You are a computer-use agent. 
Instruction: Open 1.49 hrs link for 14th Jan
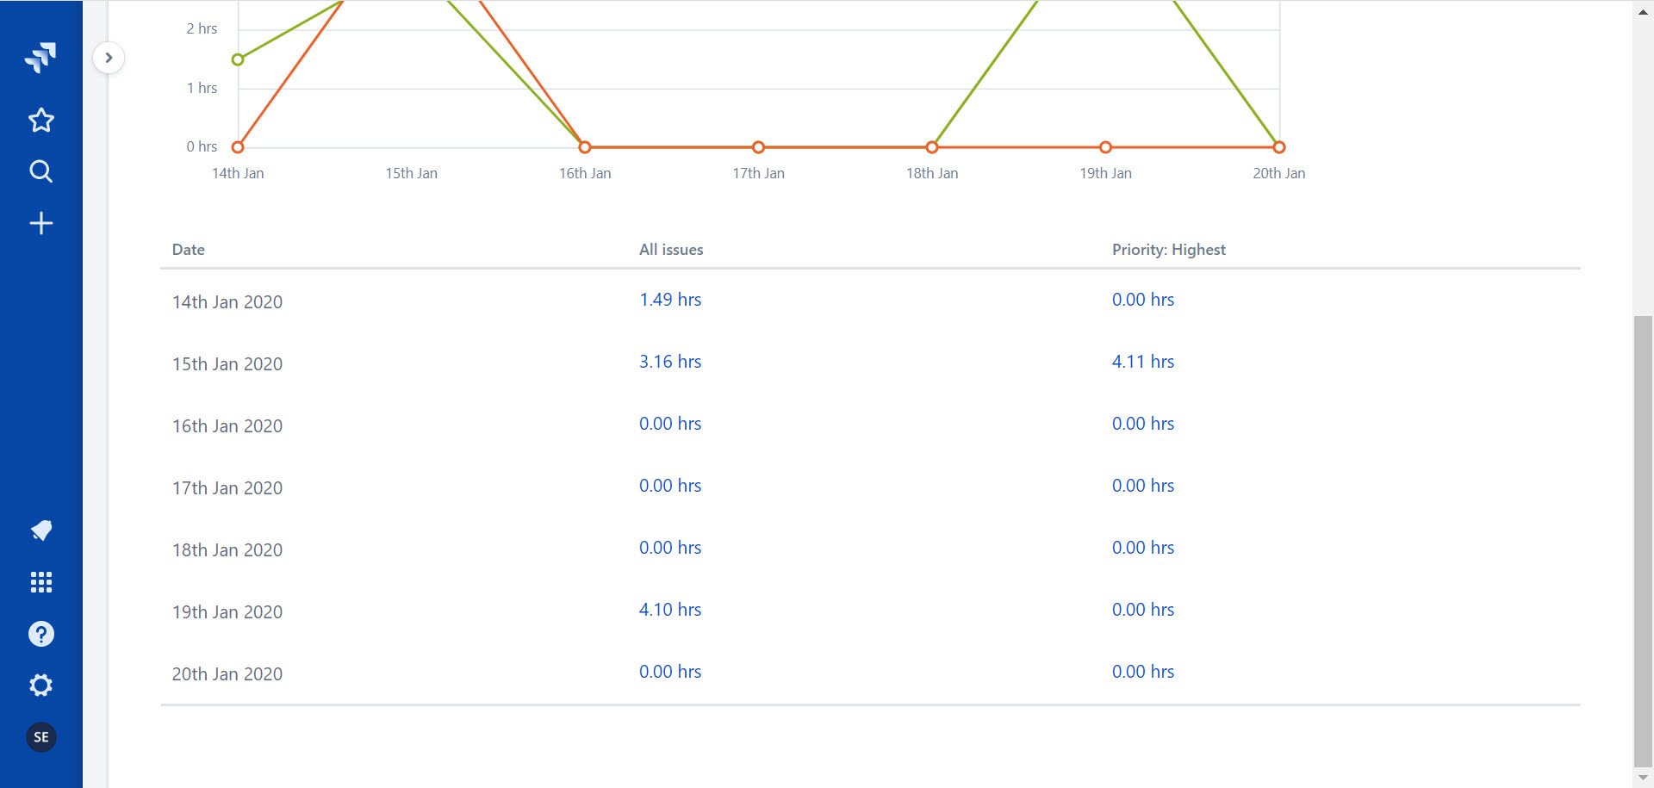670,300
